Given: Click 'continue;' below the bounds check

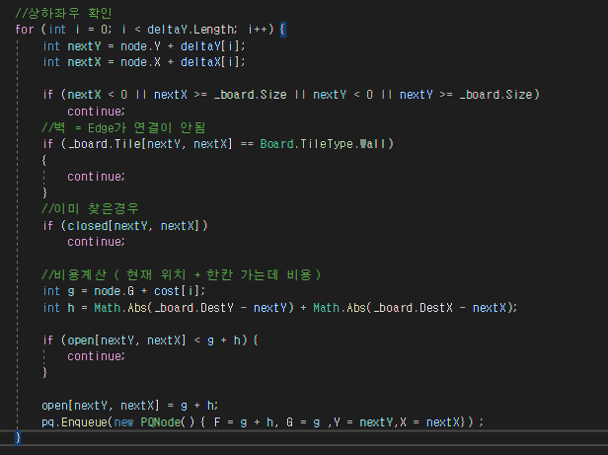Looking at the screenshot, I should click(96, 112).
